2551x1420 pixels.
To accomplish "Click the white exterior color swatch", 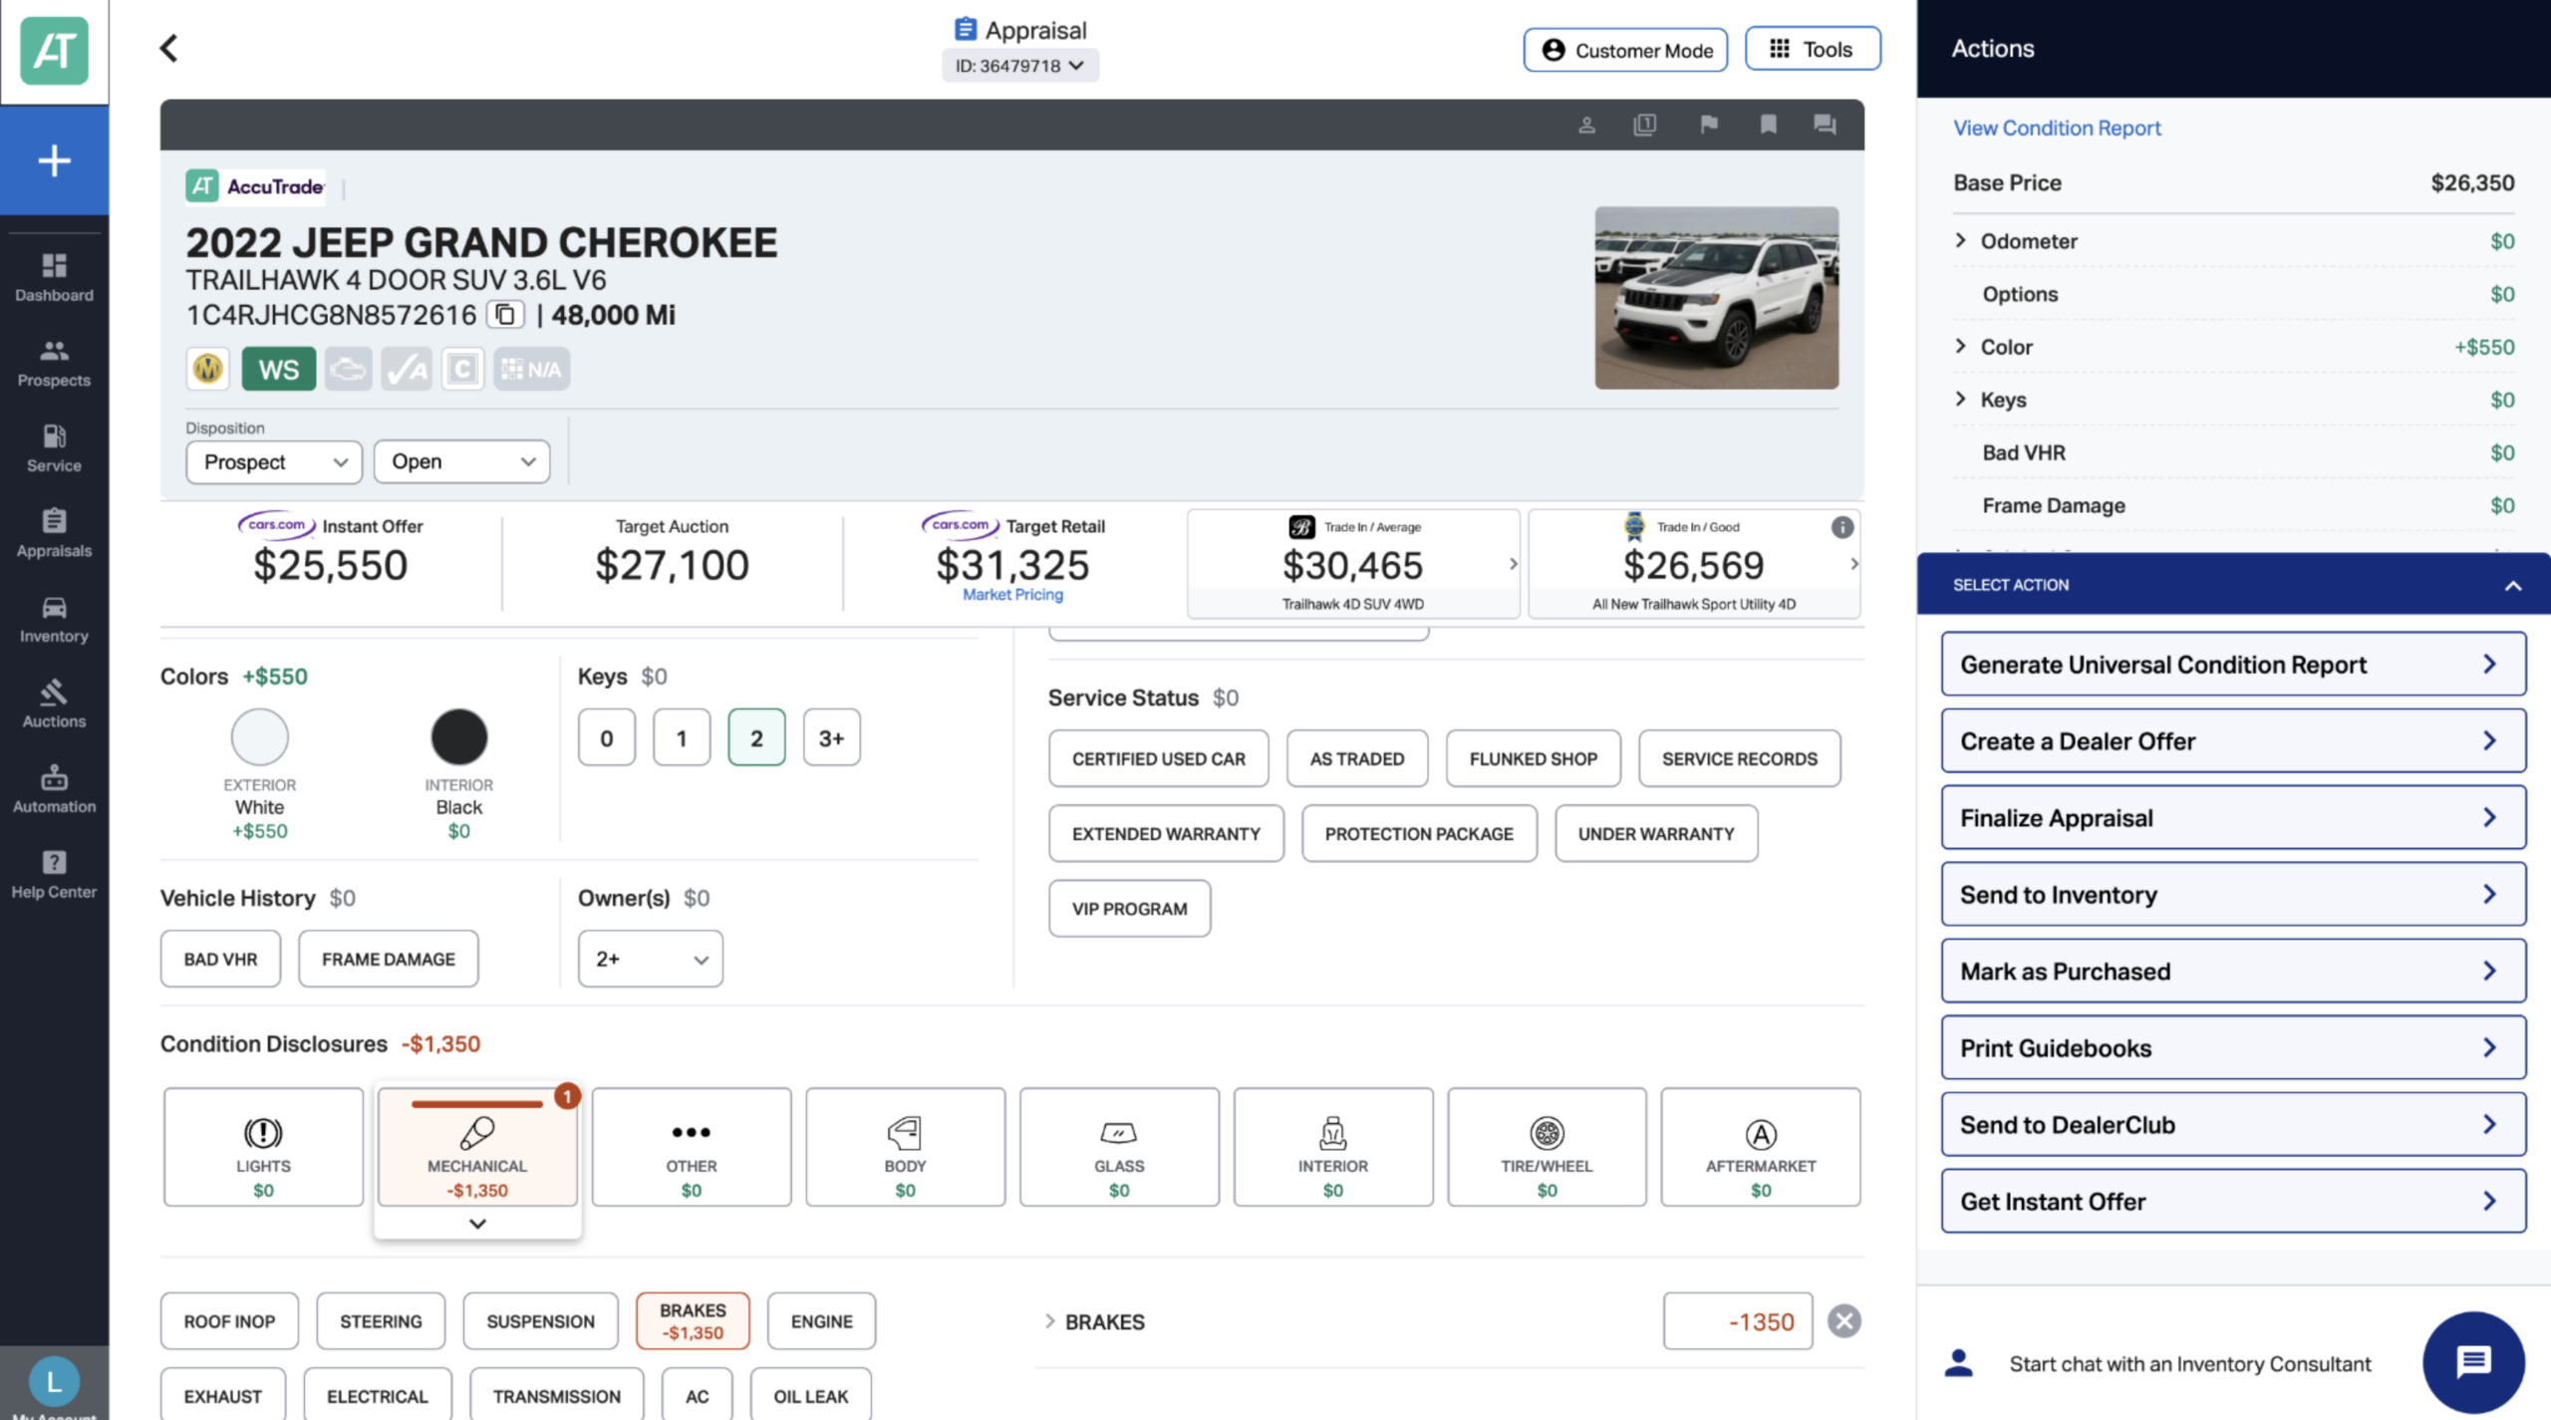I will [259, 737].
